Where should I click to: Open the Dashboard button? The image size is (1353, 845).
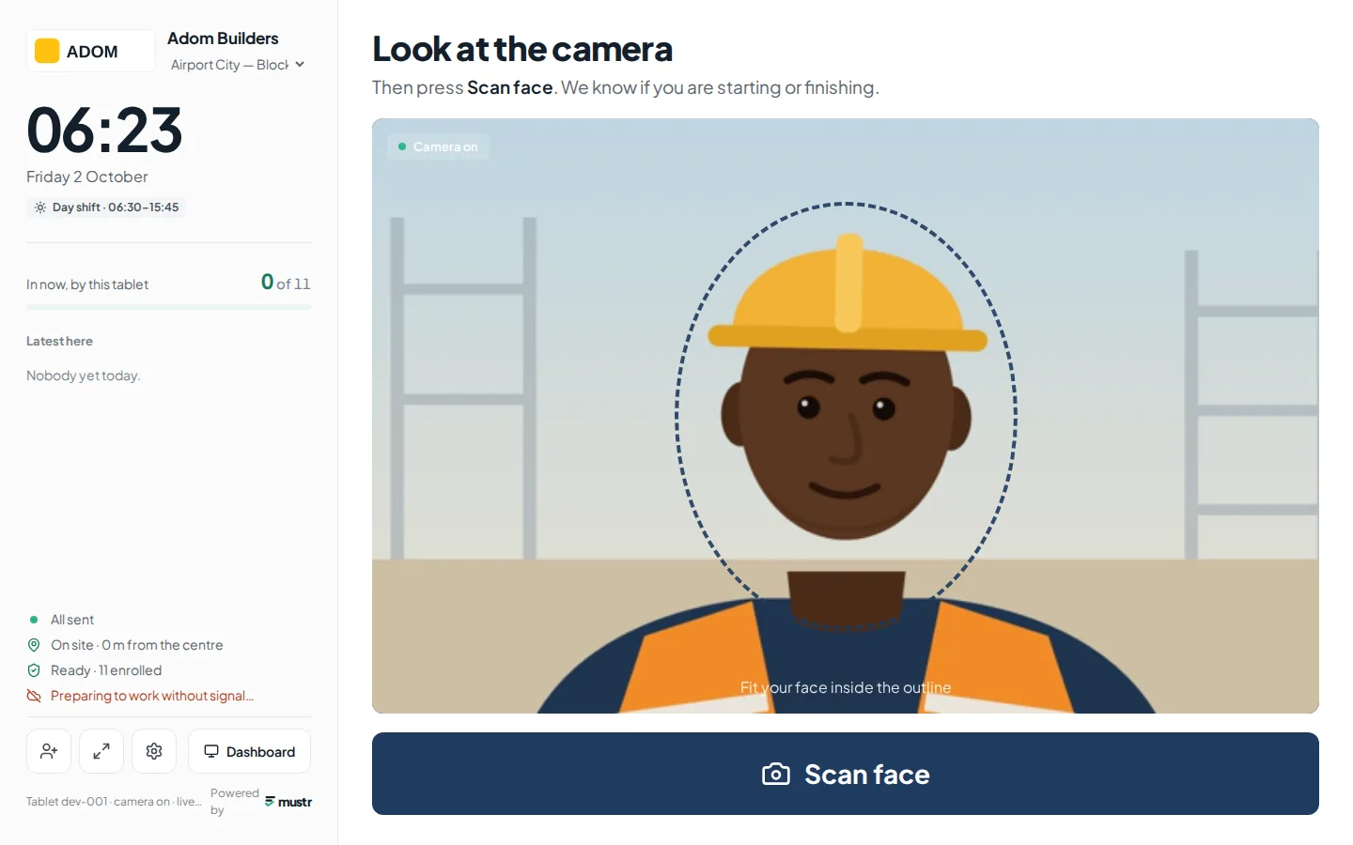(x=249, y=751)
